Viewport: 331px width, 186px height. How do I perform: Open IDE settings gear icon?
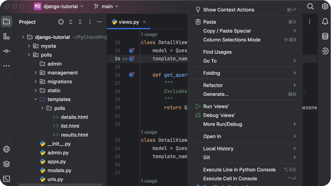click(x=325, y=6)
